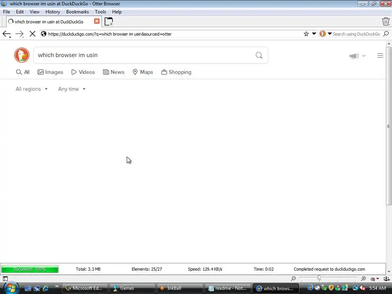Viewport: 392px width, 294px height.
Task: Open the File menu
Action: 7,12
